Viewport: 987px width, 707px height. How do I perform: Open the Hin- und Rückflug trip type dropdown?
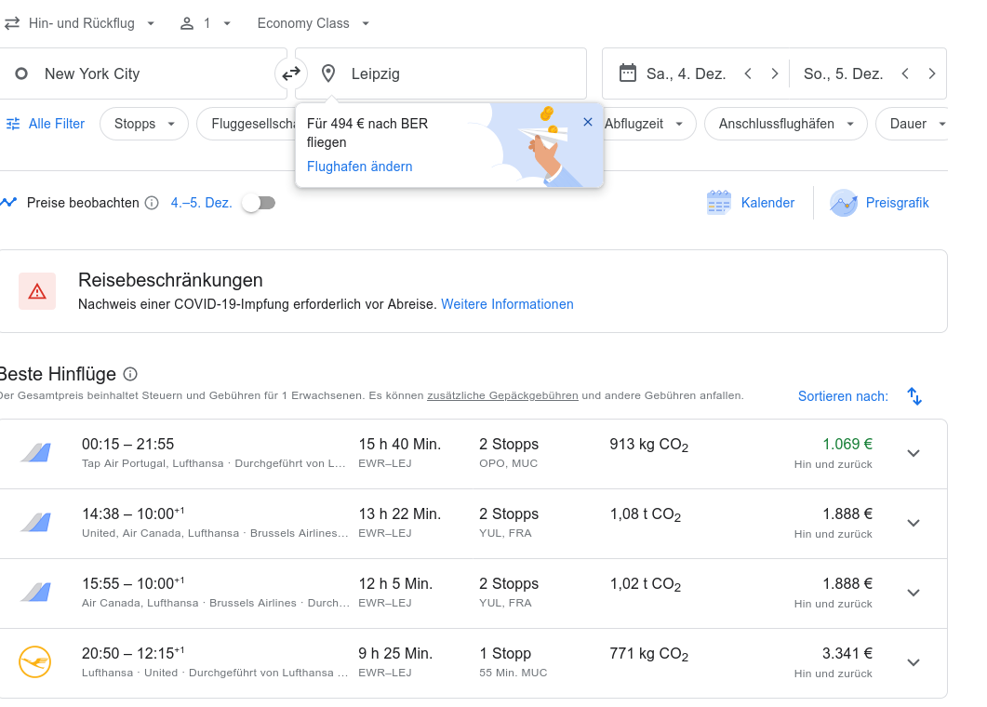coord(80,23)
